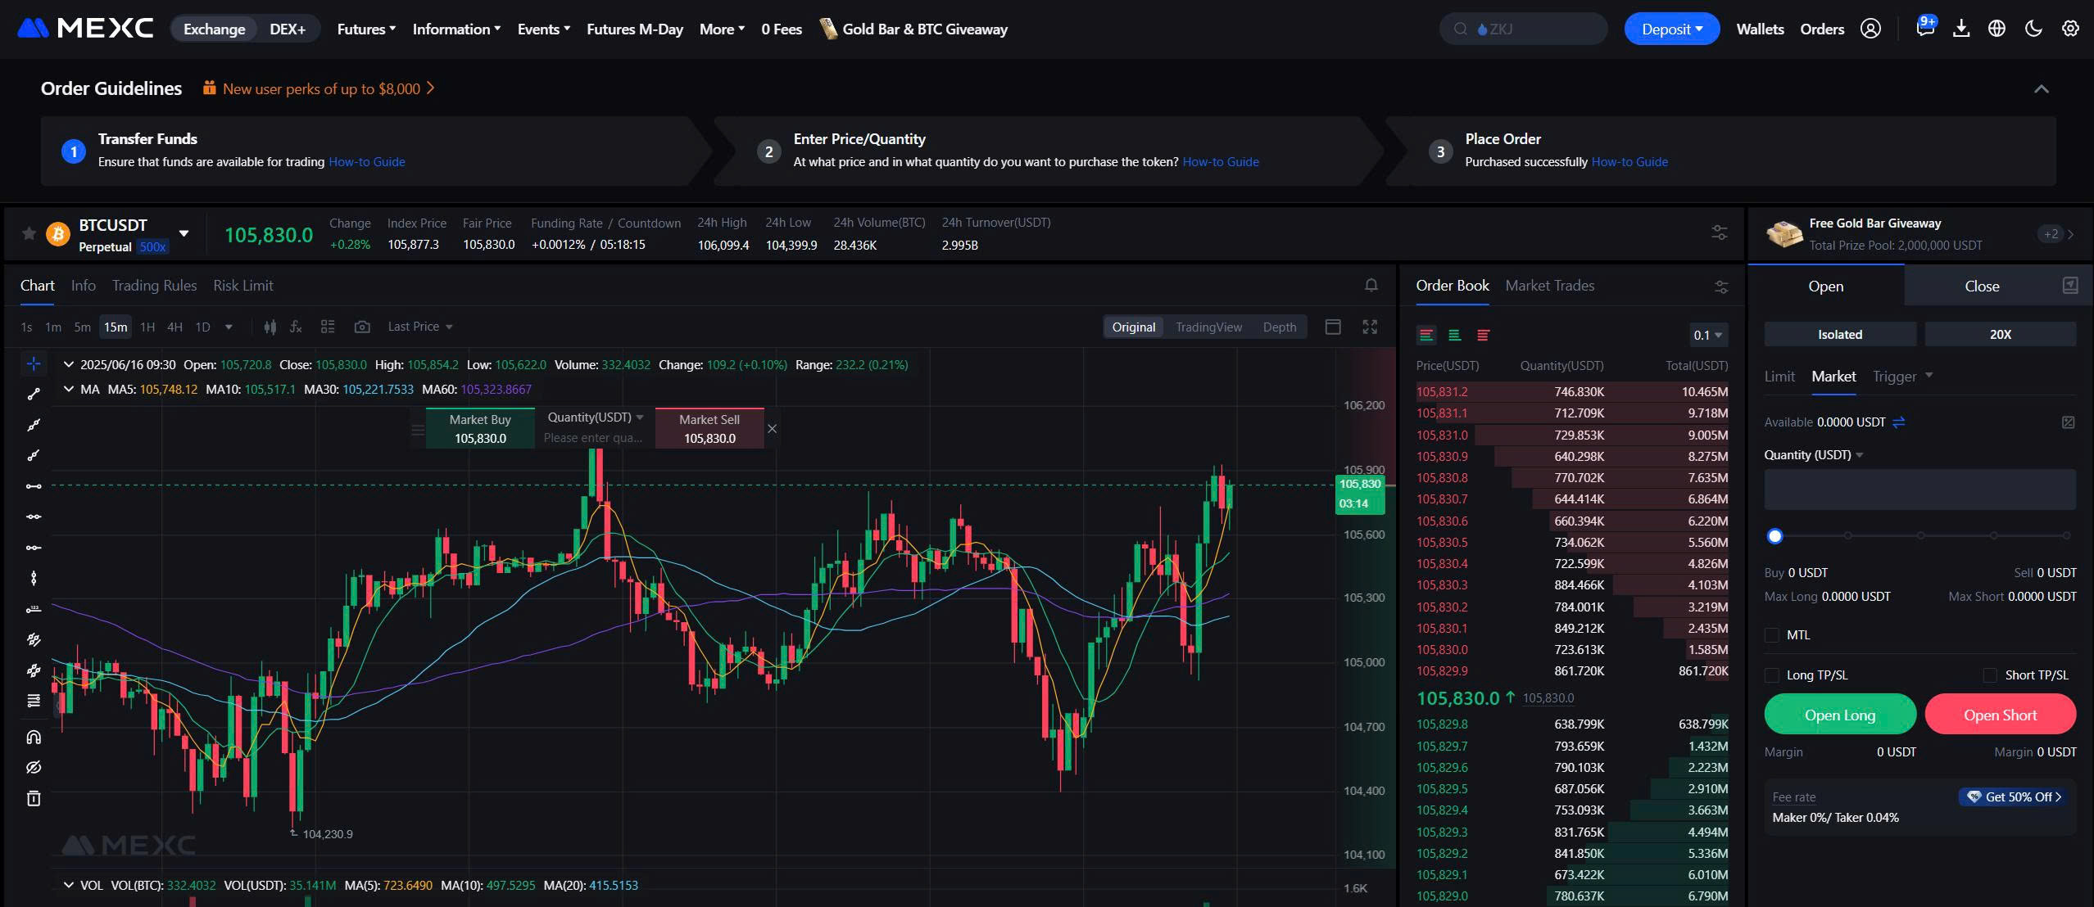The height and width of the screenshot is (907, 2094).
Task: Select the trend line drawing tool
Action: pos(34,395)
